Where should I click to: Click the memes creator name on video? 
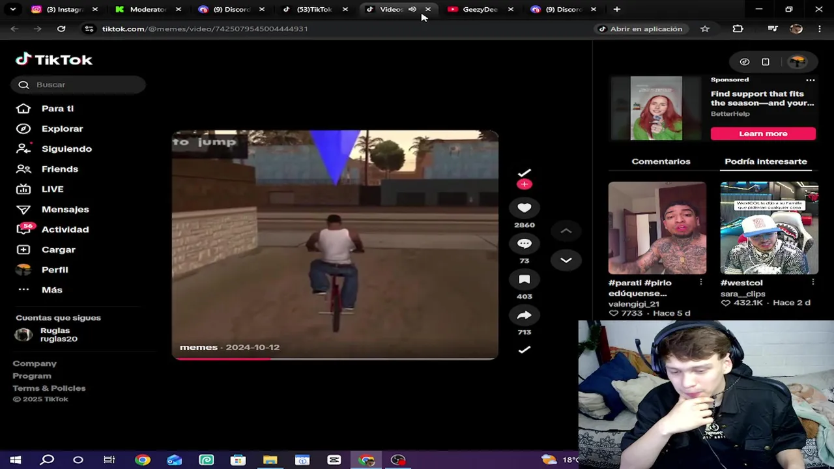(x=199, y=347)
